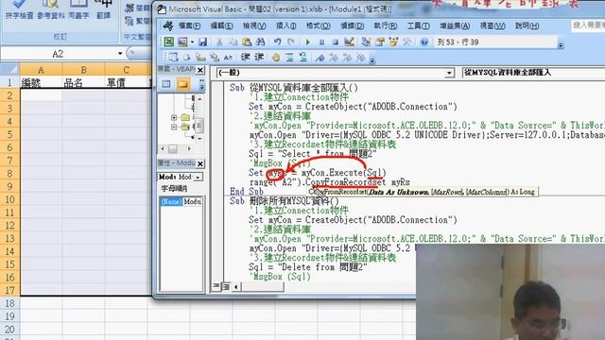Expand the collapsed project tree folder

click(x=174, y=117)
